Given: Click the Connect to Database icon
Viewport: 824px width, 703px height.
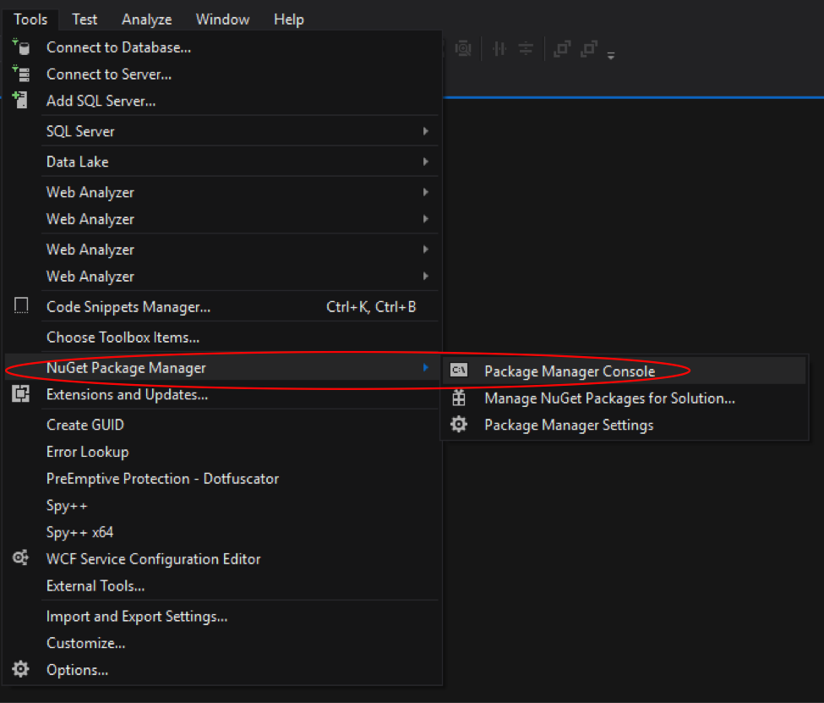Looking at the screenshot, I should 21,47.
